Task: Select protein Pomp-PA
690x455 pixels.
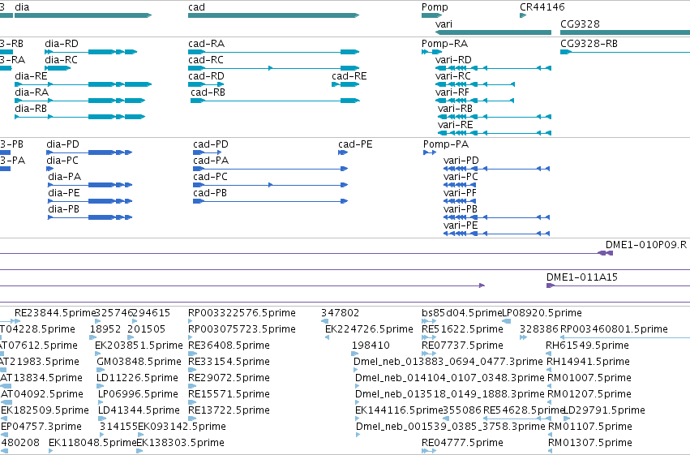Action: tap(430, 152)
